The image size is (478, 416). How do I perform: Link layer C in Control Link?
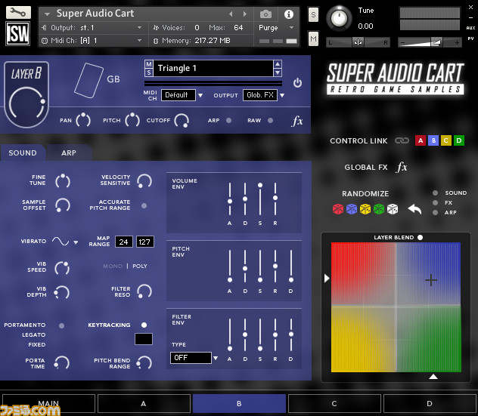446,140
